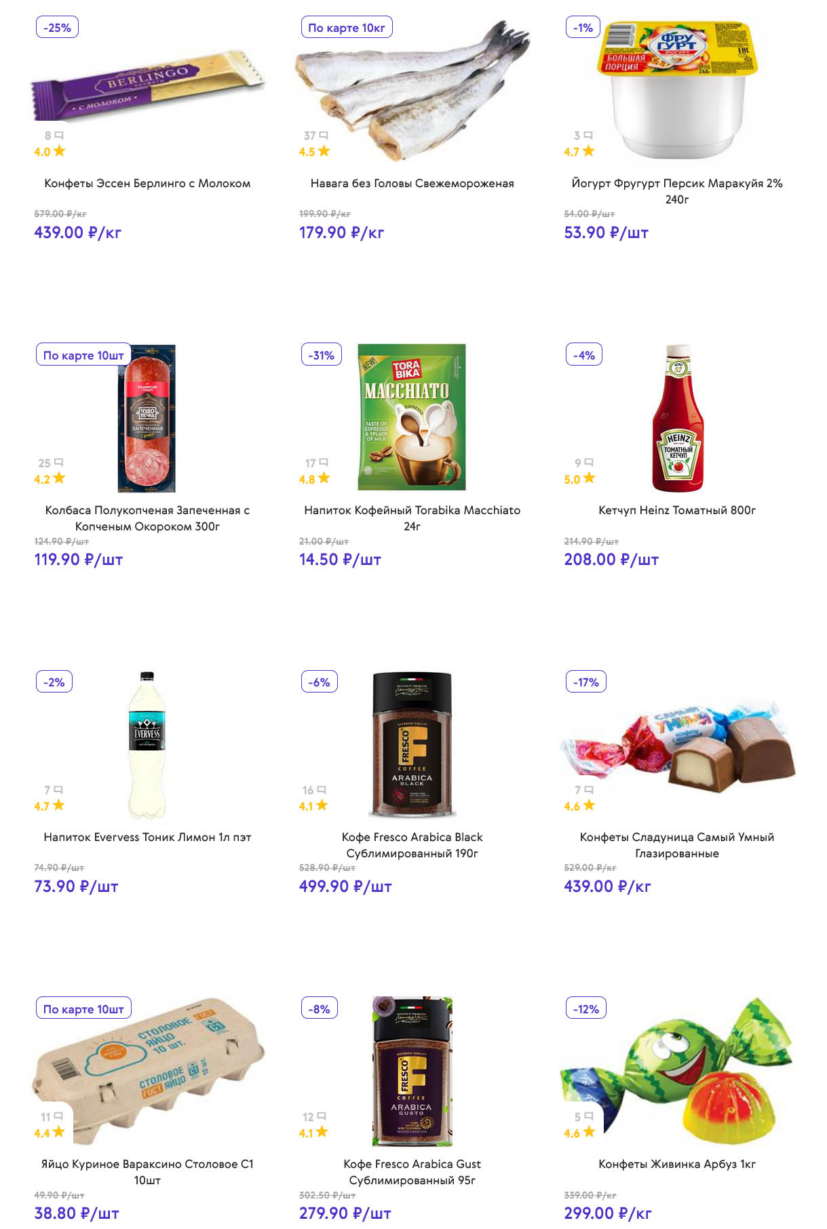This screenshot has height=1229, width=827.
Task: Click the star icon for Evervess tonic rating
Action: pyautogui.click(x=59, y=805)
